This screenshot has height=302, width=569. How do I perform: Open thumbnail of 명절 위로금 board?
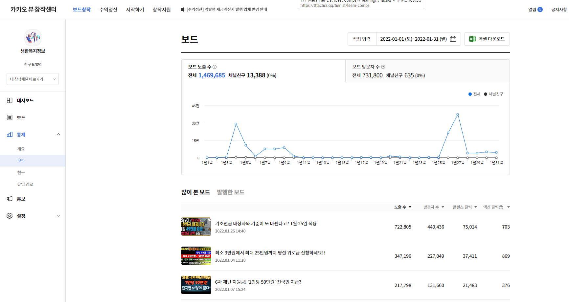pyautogui.click(x=196, y=256)
